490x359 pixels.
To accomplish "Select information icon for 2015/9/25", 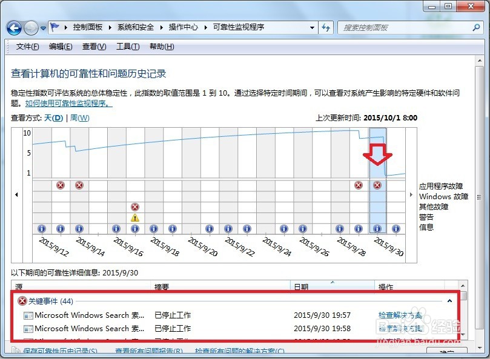I will click(283, 229).
